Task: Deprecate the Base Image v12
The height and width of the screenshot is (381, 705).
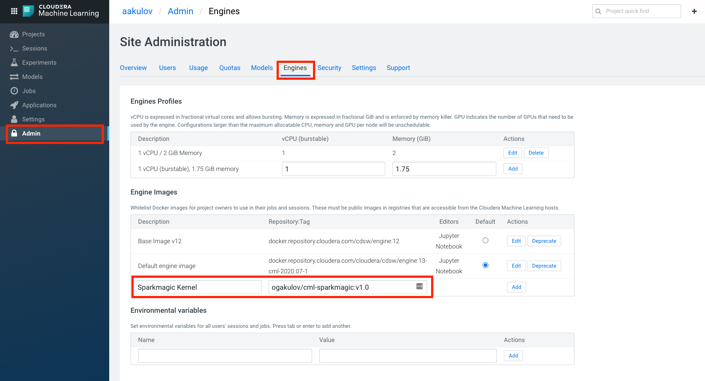Action: (544, 241)
